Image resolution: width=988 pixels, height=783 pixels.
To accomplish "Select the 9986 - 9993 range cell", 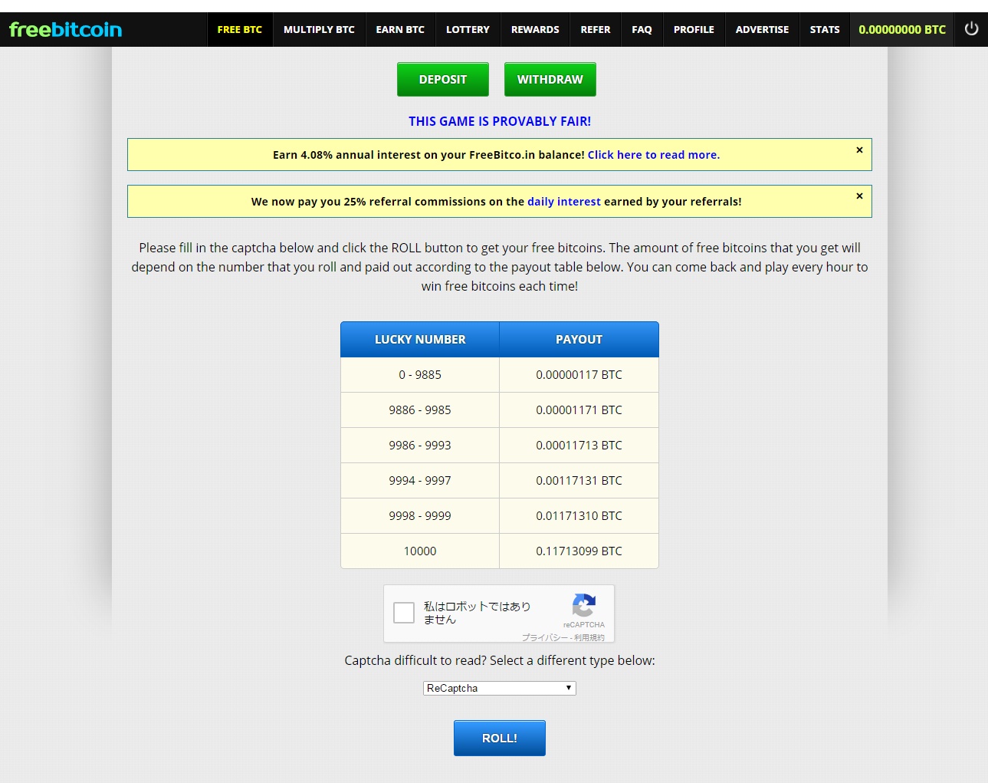I will pyautogui.click(x=420, y=446).
